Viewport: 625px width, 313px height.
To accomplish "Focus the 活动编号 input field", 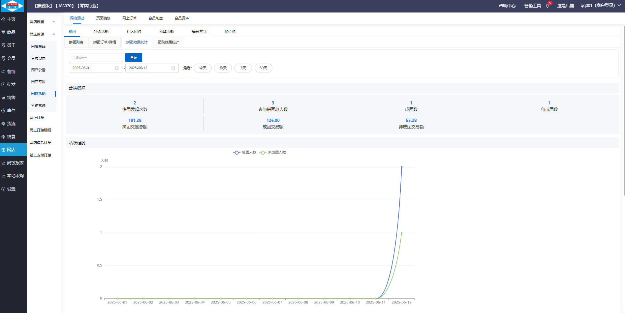I will (96, 58).
